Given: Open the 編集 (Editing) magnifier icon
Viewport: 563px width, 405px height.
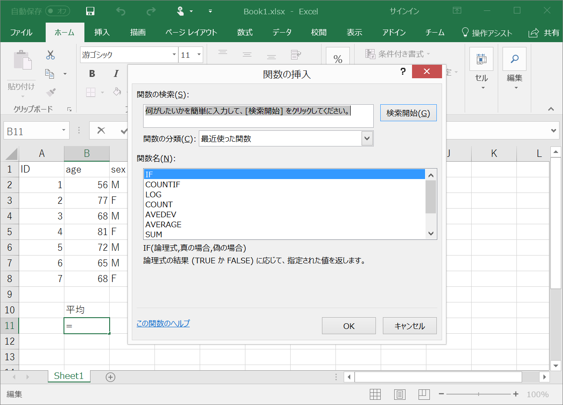Looking at the screenshot, I should [x=514, y=59].
